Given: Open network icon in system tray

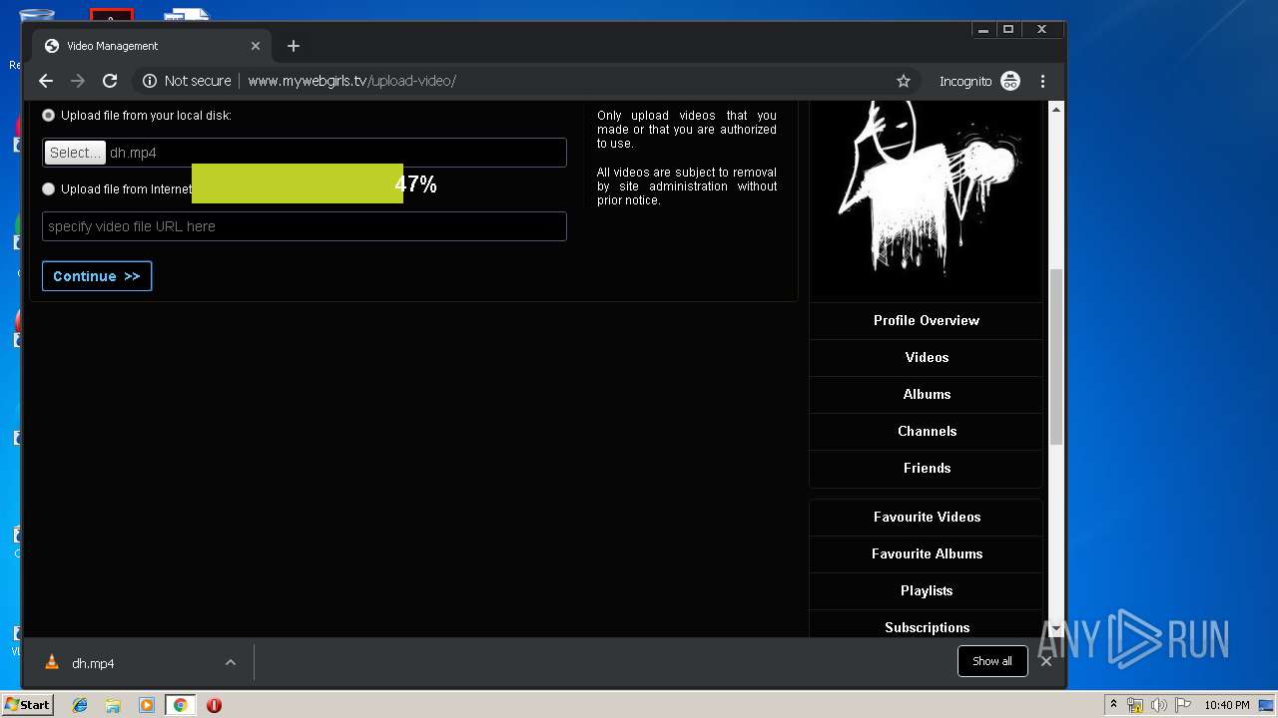Looking at the screenshot, I should (1135, 705).
